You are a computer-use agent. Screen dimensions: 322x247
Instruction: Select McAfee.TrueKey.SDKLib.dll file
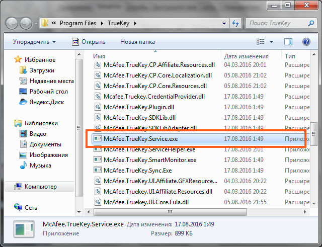pyautogui.click(x=139, y=118)
